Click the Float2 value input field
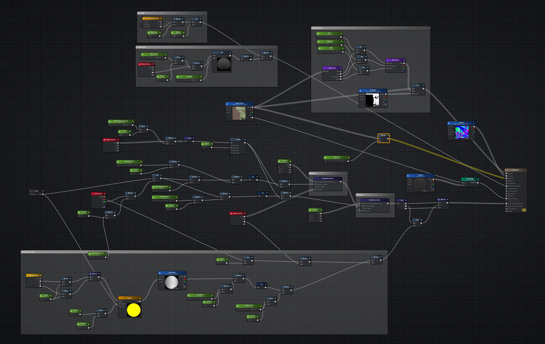 204,148
